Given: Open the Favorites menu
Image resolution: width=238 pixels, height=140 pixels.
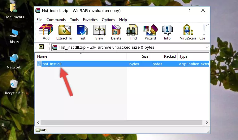Looking at the screenshot, I should [90, 20].
